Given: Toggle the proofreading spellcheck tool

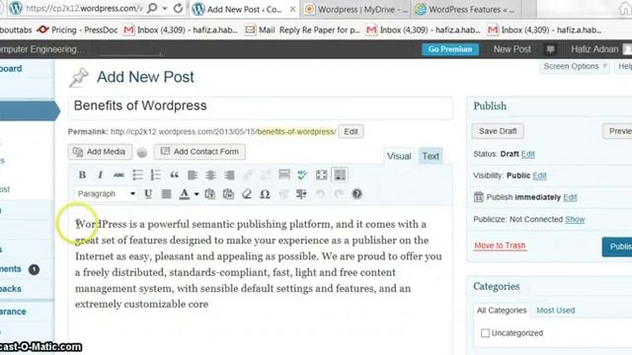Looking at the screenshot, I should pos(302,175).
